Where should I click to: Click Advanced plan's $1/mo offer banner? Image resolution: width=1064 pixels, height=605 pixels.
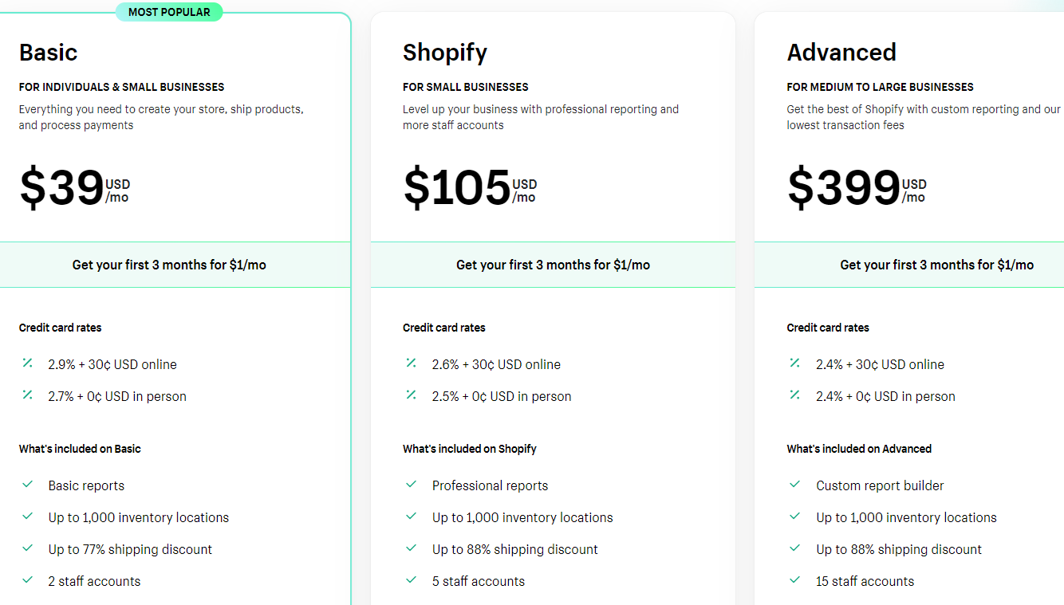(x=936, y=265)
